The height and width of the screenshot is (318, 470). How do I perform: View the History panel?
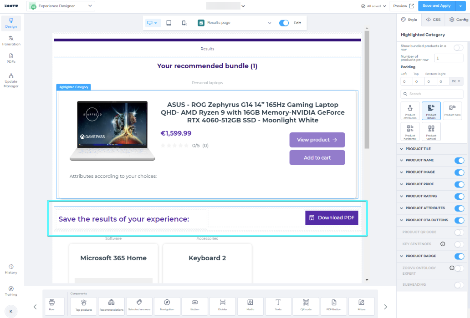pyautogui.click(x=11, y=269)
